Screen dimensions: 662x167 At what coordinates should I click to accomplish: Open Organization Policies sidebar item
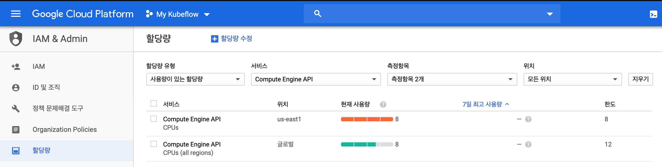click(67, 129)
